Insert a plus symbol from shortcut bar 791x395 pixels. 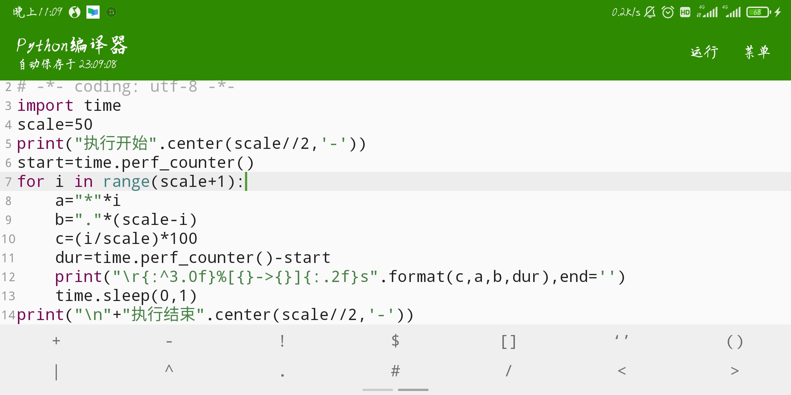56,341
